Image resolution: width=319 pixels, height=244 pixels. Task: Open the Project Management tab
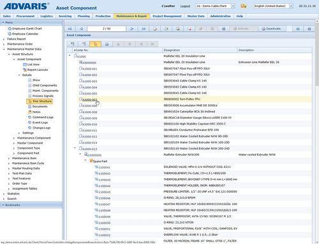pos(167,16)
